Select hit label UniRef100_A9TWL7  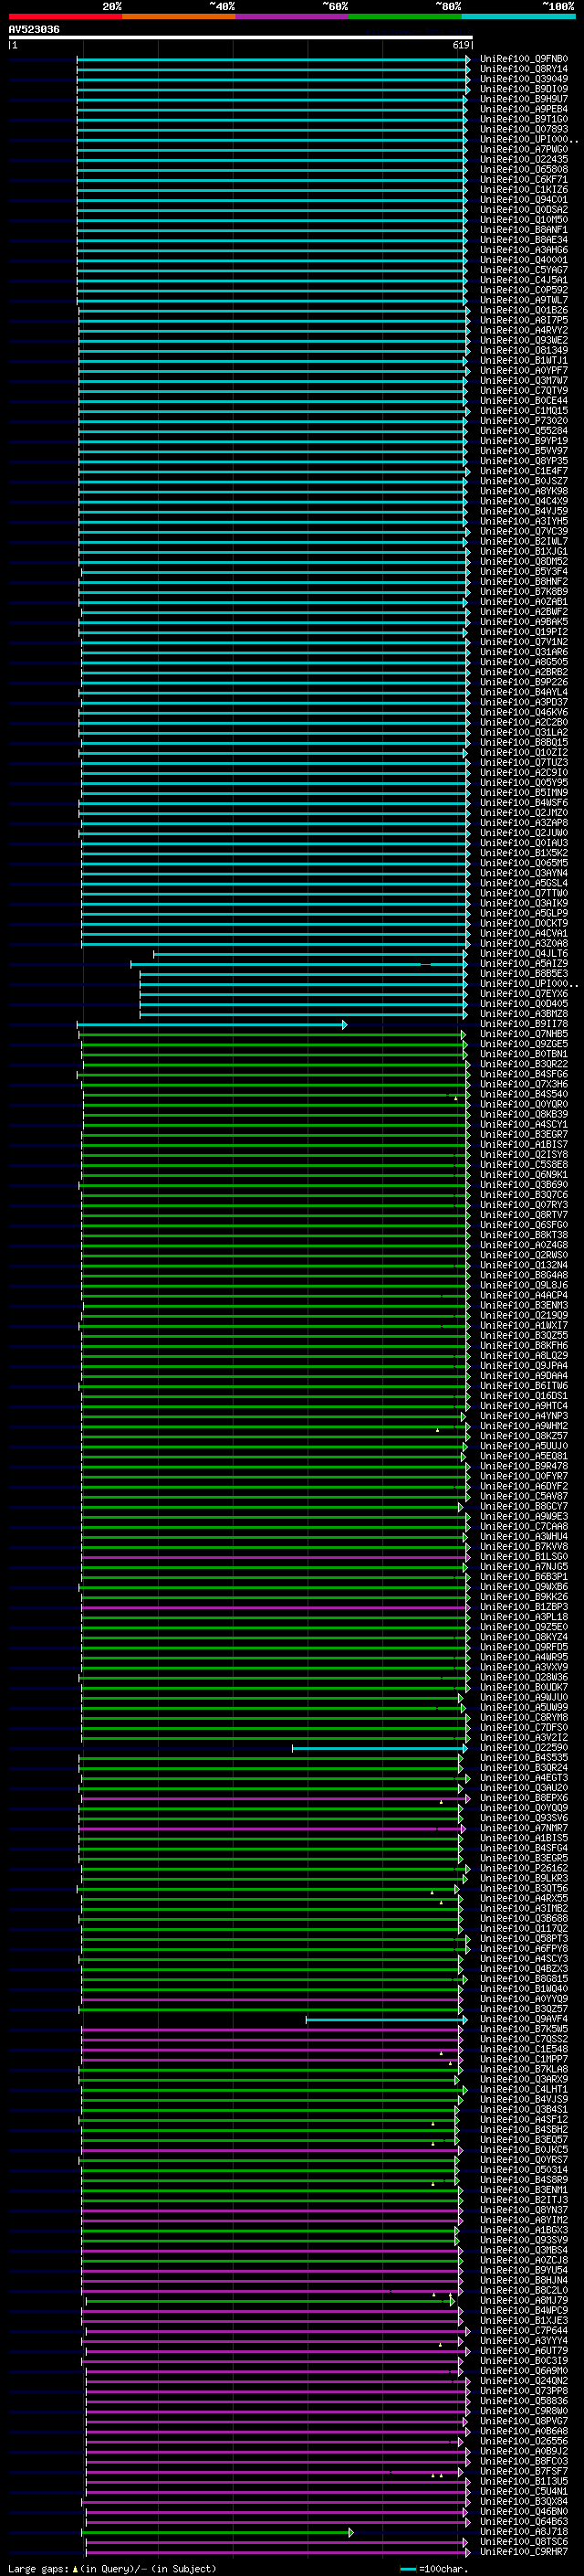click(x=524, y=300)
